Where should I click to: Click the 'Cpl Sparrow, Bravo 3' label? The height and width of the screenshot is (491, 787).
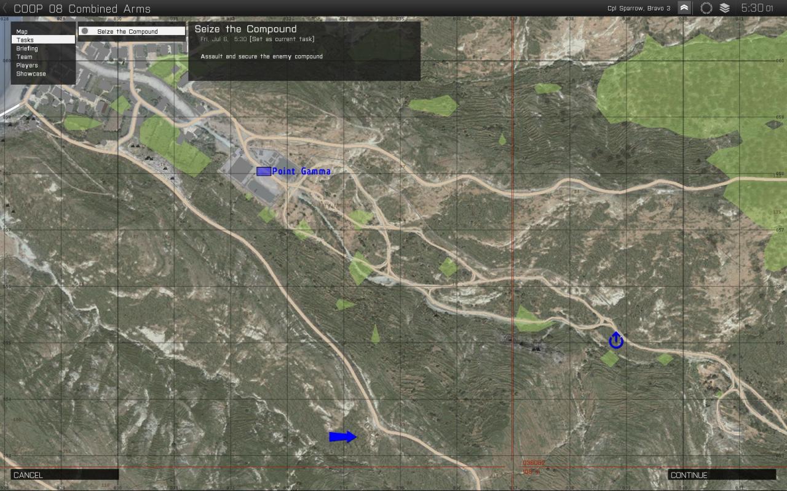639,8
